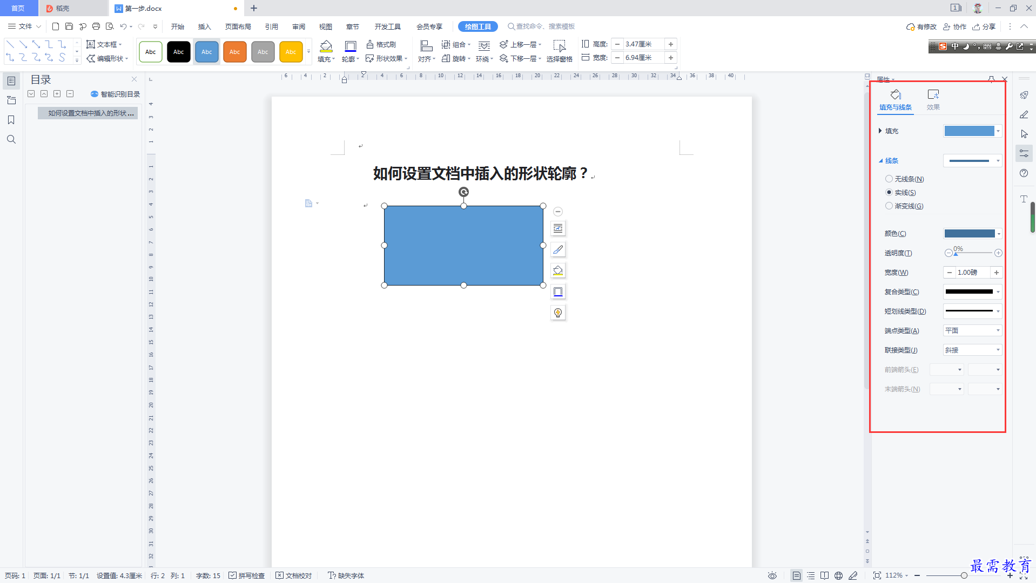
Task: Click the Fill (填充) bucket icon
Action: [x=326, y=46]
